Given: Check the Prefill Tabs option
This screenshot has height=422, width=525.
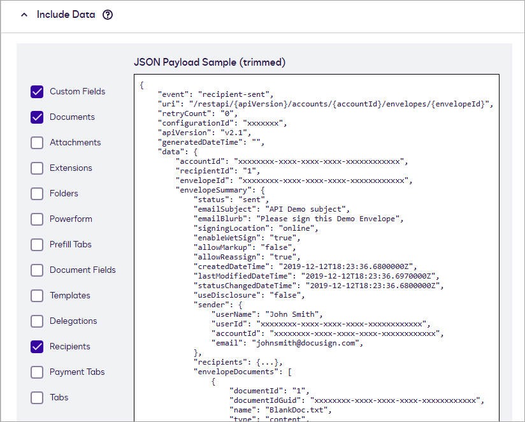Looking at the screenshot, I should coord(37,245).
